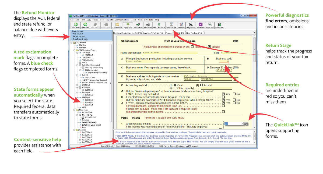Click the Prev. Form button
323x174 pixels.
point(75,25)
